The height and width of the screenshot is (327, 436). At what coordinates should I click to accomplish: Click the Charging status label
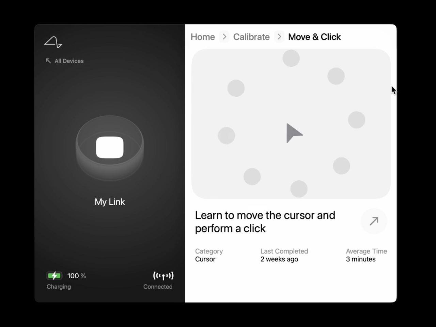(x=59, y=287)
